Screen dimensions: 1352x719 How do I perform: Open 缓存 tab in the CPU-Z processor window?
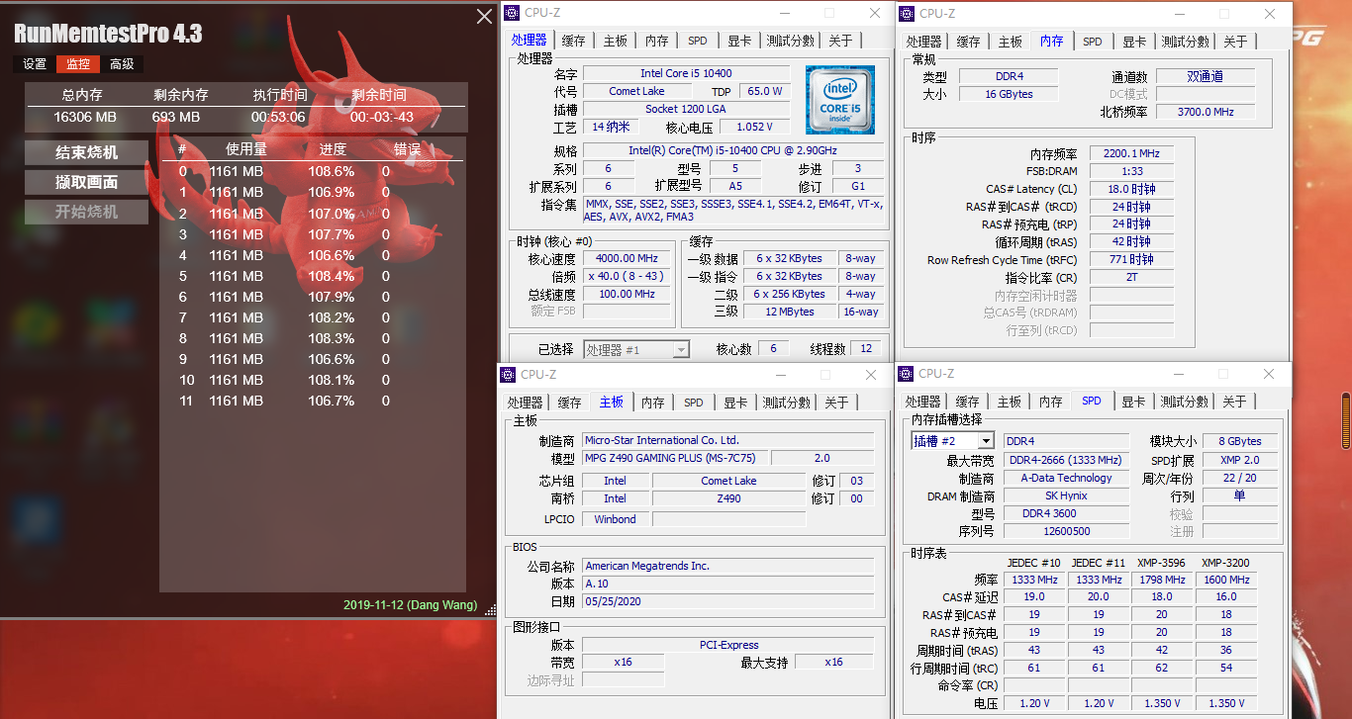click(x=573, y=41)
